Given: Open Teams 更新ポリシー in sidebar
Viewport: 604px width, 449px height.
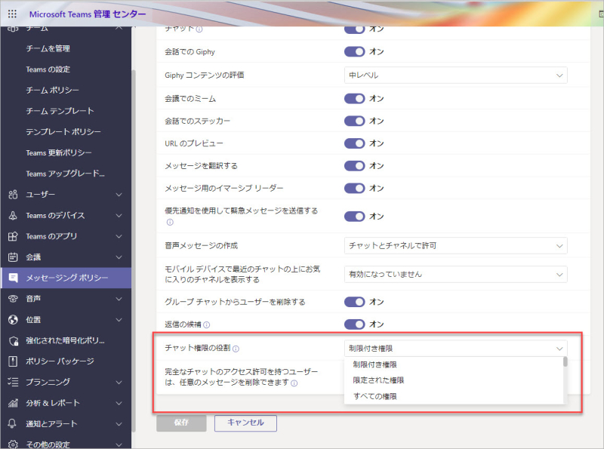Looking at the screenshot, I should pyautogui.click(x=59, y=153).
